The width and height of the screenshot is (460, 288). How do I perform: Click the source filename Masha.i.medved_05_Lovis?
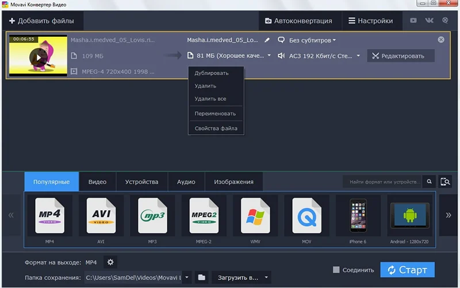pos(113,40)
